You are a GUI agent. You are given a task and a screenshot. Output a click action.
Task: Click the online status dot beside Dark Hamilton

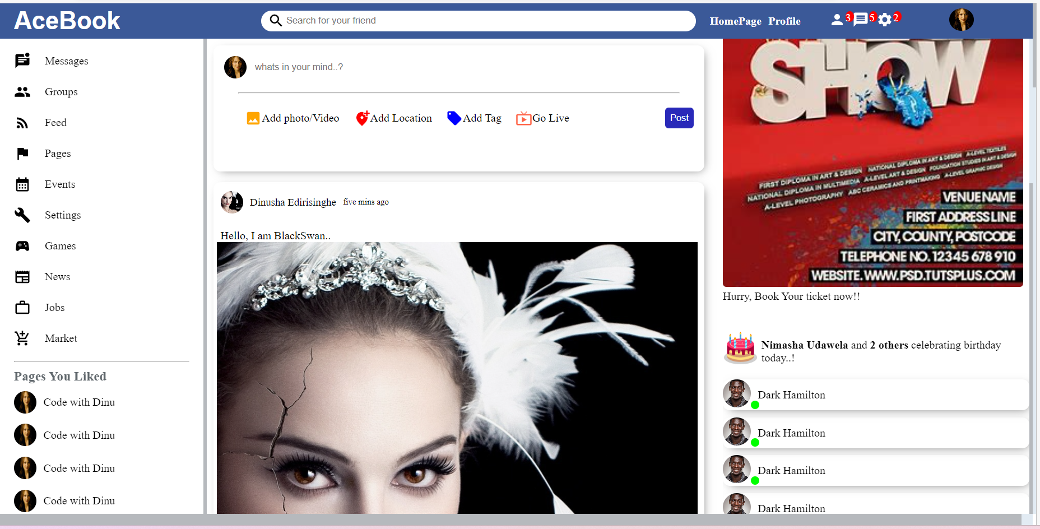pos(755,404)
